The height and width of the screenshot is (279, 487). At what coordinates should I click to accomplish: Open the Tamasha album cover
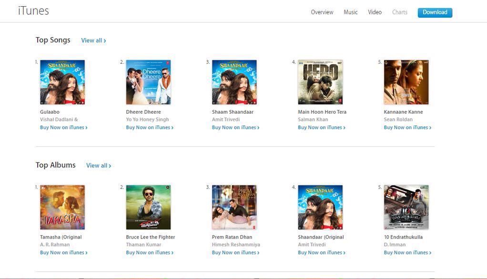[62, 207]
